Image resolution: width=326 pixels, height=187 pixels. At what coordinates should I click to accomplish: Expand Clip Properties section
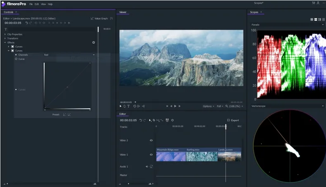pos(5,34)
